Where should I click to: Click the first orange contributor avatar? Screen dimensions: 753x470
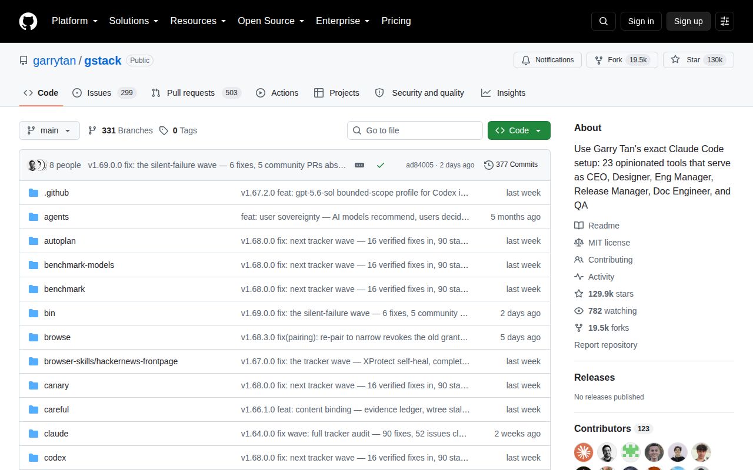tap(584, 452)
